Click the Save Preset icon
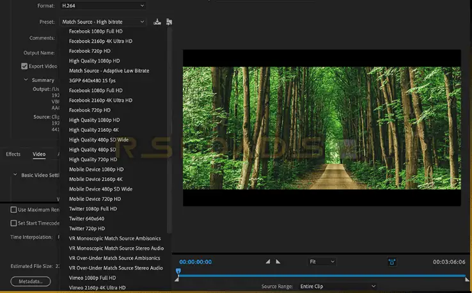This screenshot has width=472, height=293. click(157, 22)
